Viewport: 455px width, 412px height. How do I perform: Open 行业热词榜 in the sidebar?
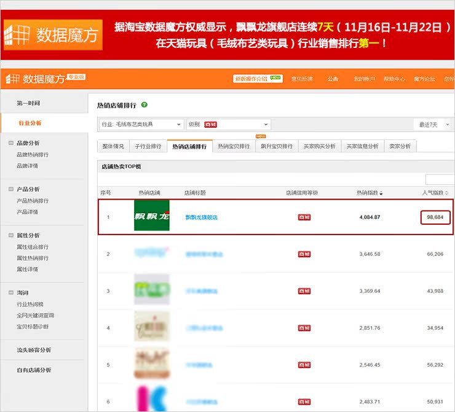click(30, 304)
